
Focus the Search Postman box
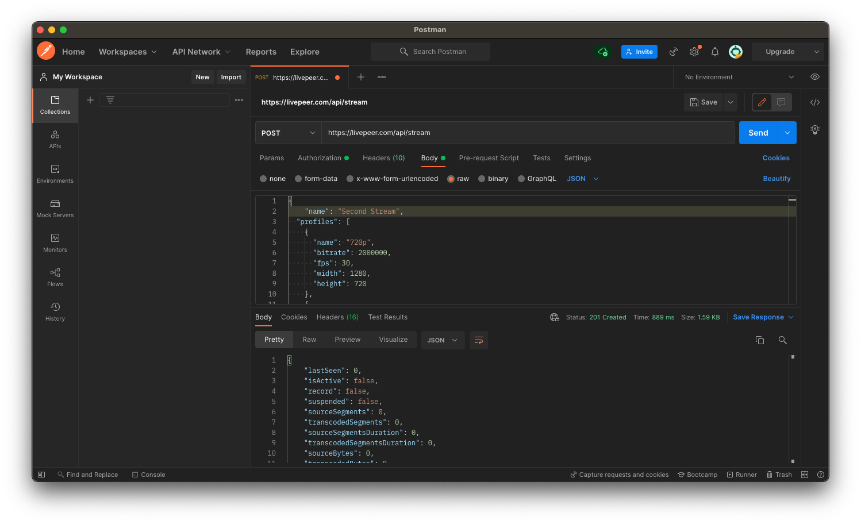(x=430, y=52)
